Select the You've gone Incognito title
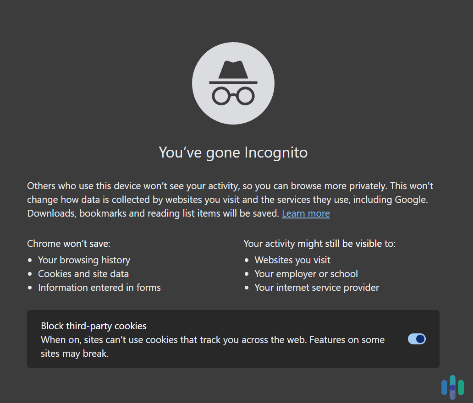This screenshot has height=403, width=473. (233, 152)
